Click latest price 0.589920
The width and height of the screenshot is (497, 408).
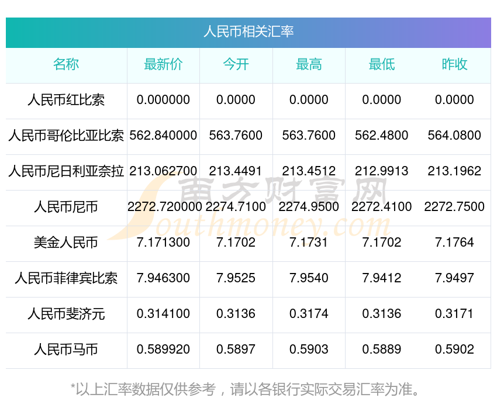coord(163,350)
